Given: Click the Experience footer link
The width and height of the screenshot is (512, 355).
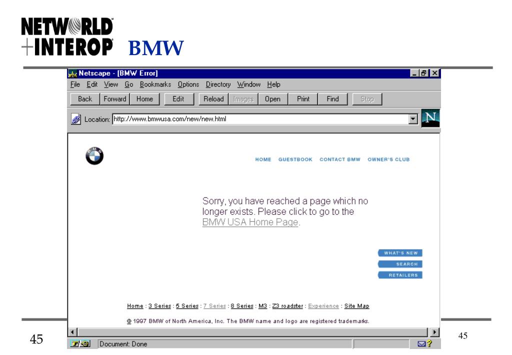Looking at the screenshot, I should [x=323, y=306].
